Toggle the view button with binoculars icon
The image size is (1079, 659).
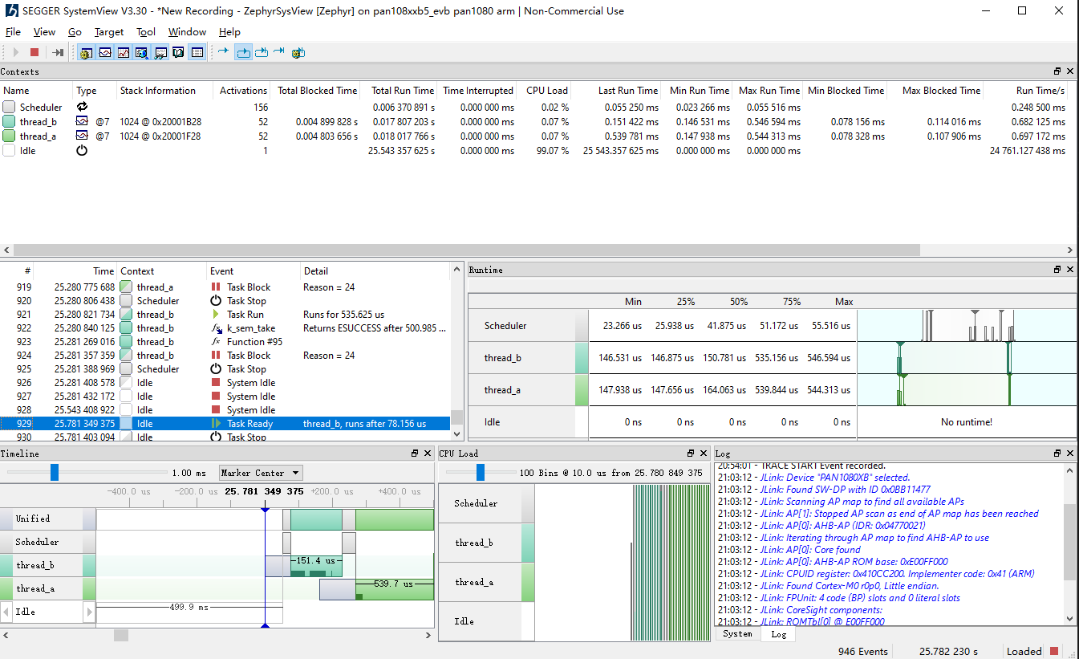[160, 52]
